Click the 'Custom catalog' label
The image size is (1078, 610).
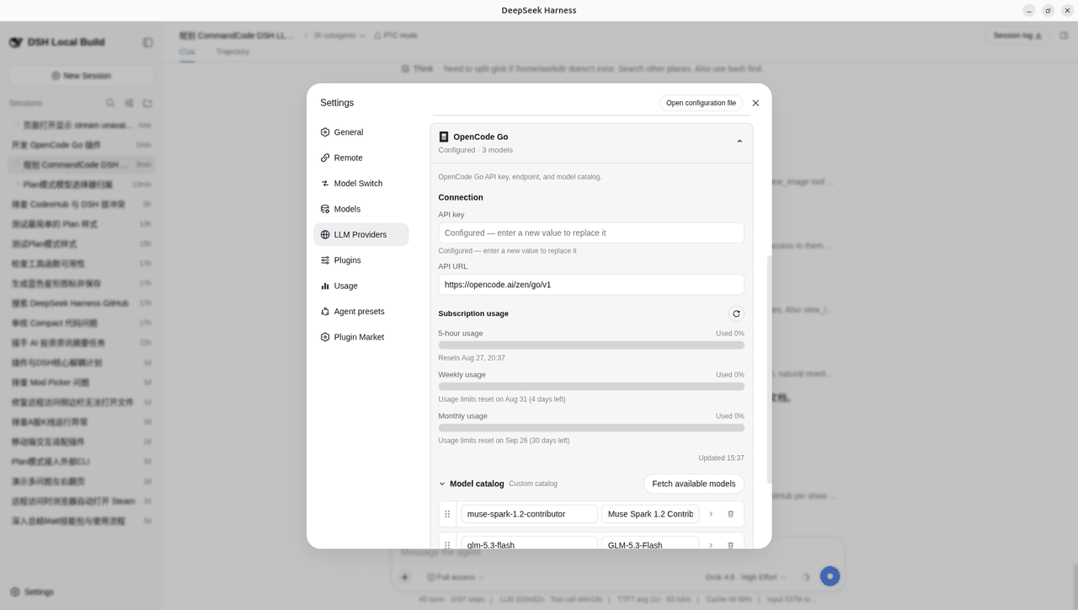pyautogui.click(x=533, y=484)
